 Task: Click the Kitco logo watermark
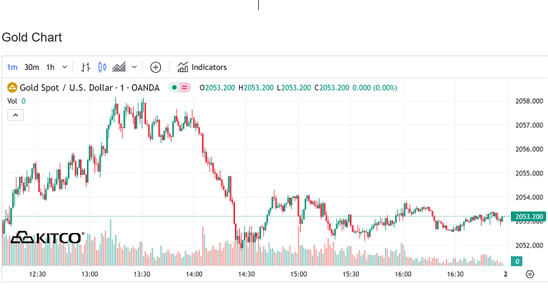pyautogui.click(x=47, y=238)
